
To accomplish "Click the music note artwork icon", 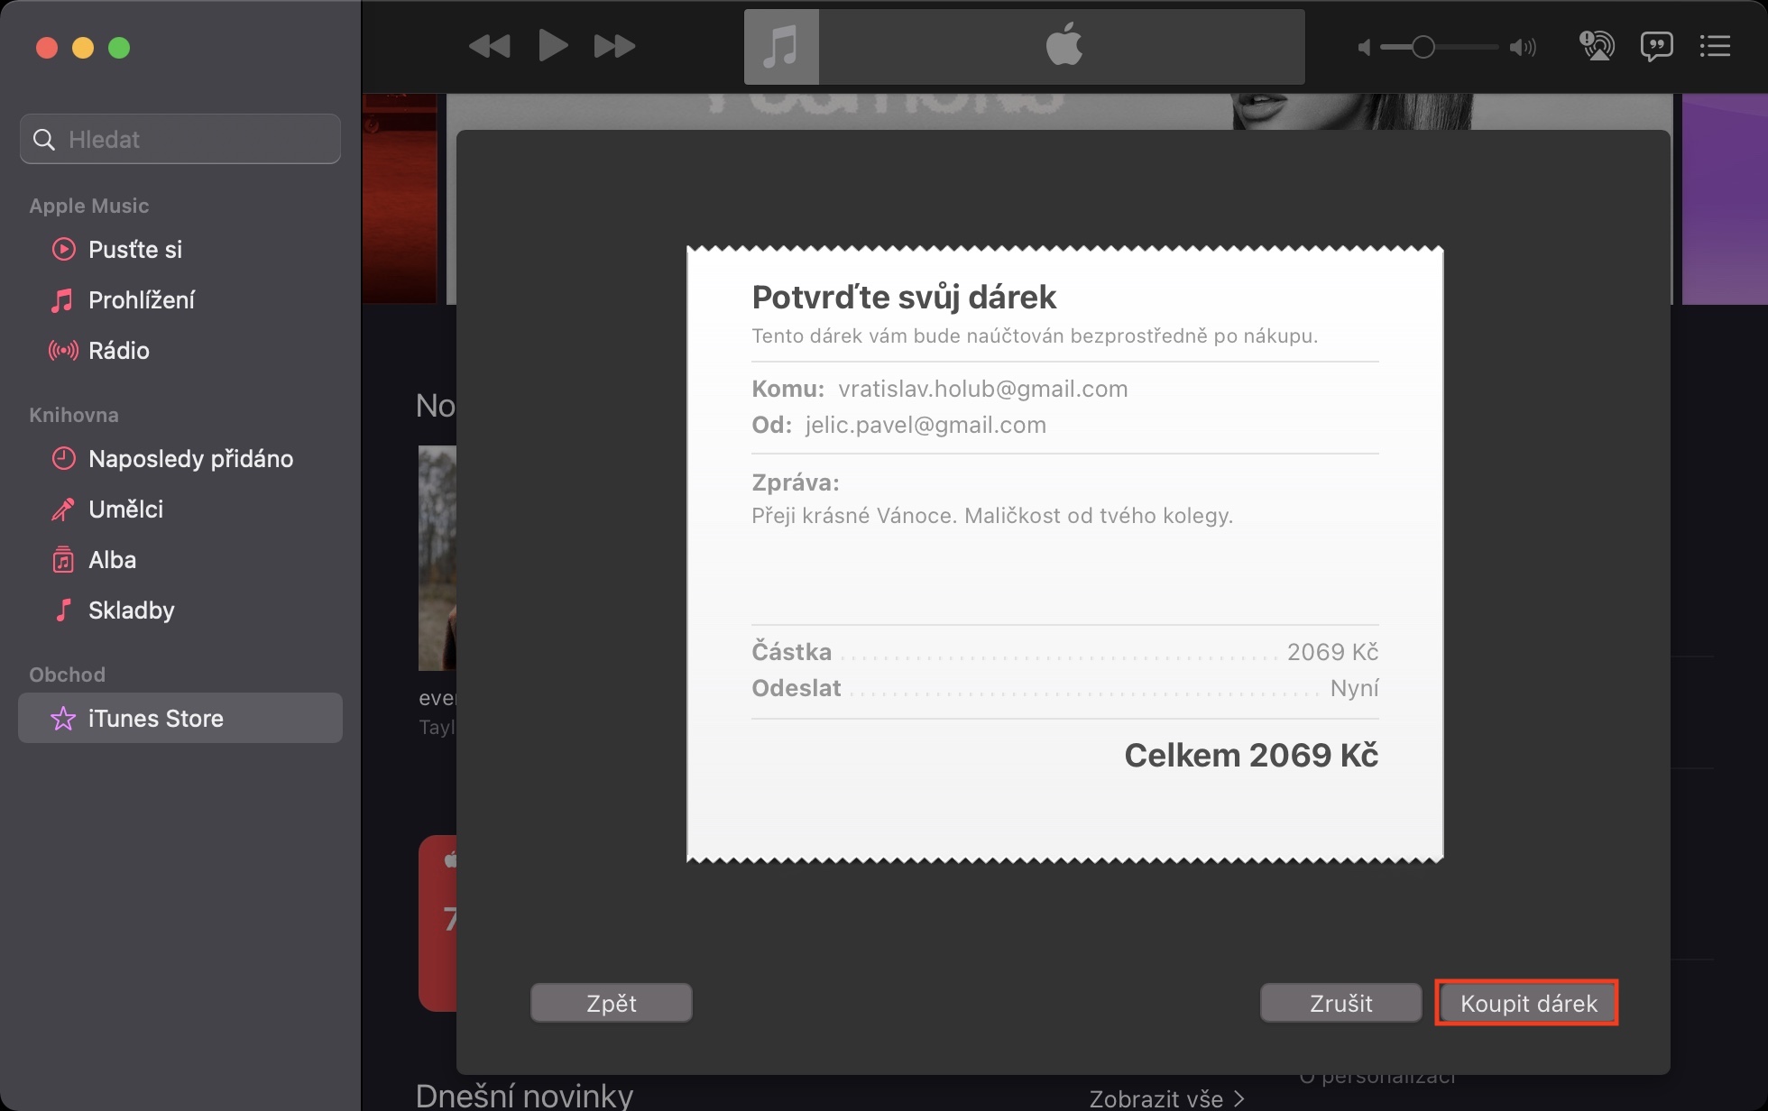I will click(781, 47).
